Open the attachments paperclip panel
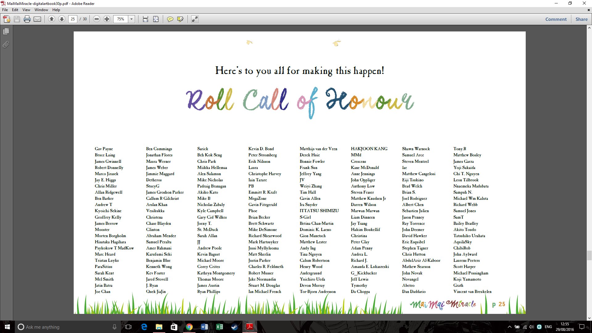Screen dimensions: 592x333 [6, 45]
